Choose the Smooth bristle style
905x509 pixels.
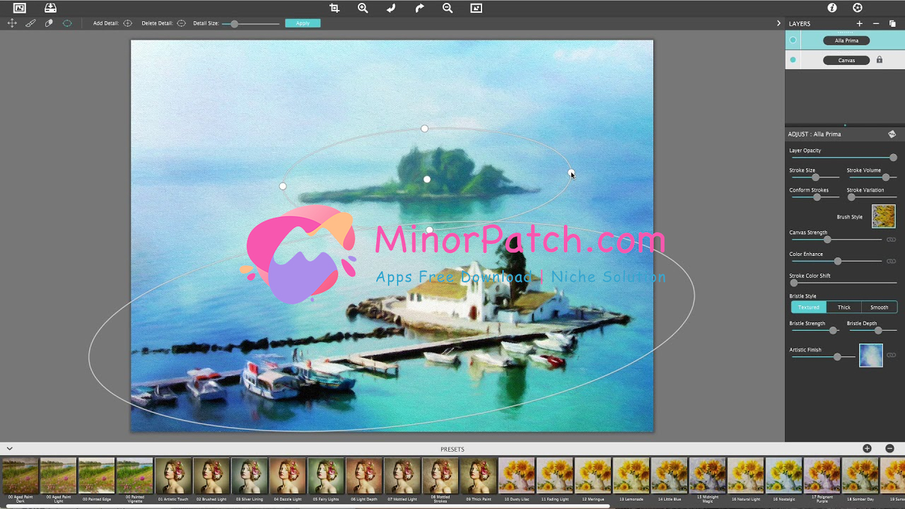[x=880, y=308]
